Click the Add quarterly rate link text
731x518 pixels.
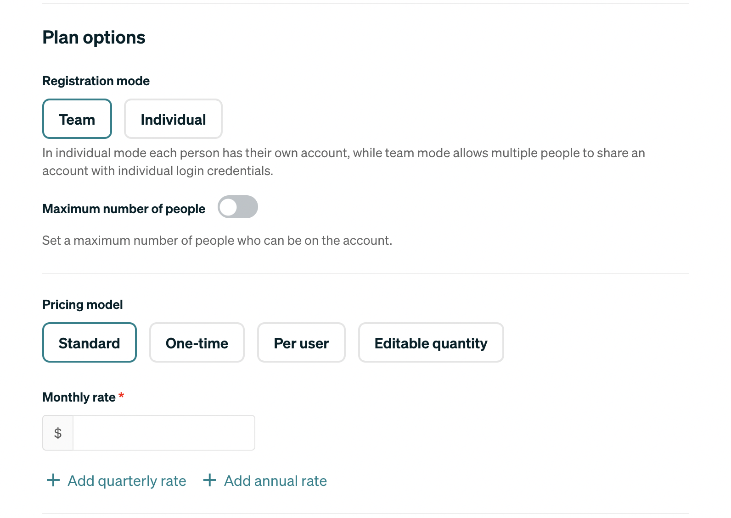click(127, 481)
